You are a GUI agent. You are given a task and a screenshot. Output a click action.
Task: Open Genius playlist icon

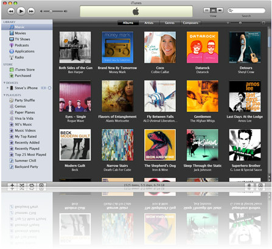click(x=12, y=106)
